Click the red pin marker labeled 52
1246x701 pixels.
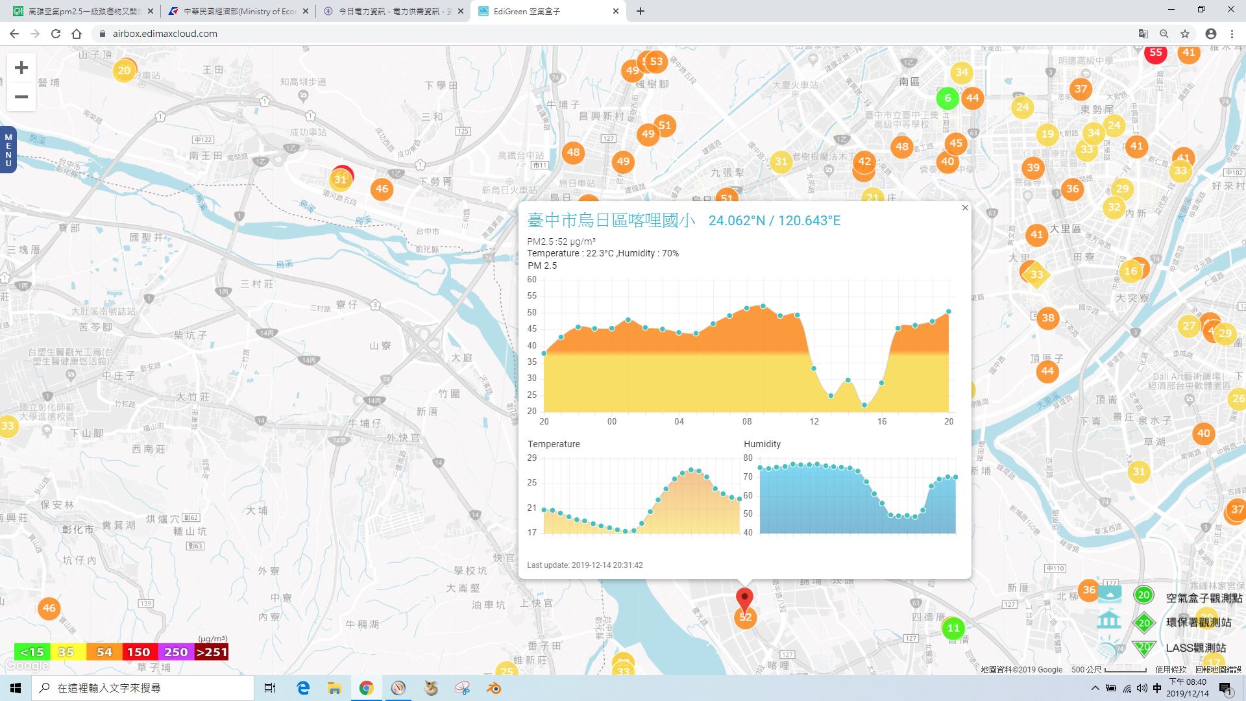tap(744, 599)
